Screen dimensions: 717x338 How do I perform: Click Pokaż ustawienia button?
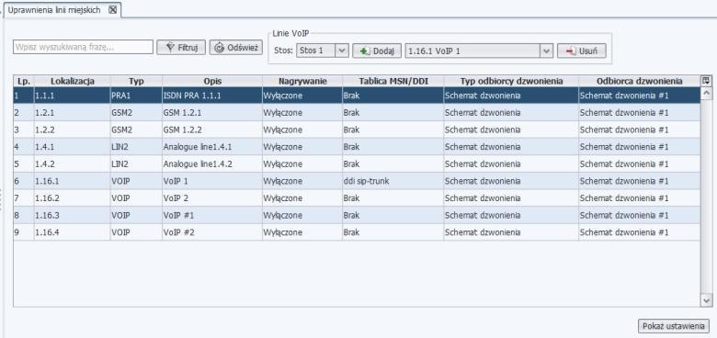(x=674, y=326)
